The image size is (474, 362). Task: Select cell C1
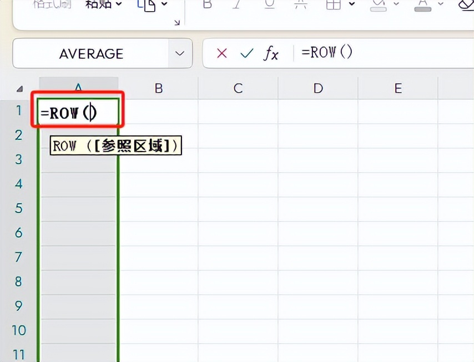[238, 111]
